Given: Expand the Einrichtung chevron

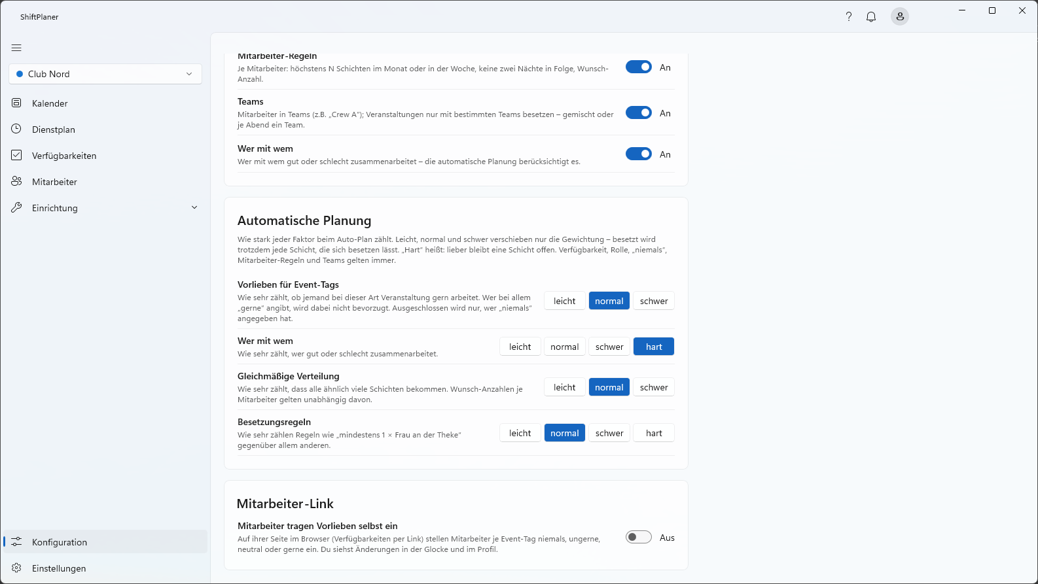Looking at the screenshot, I should tap(194, 207).
